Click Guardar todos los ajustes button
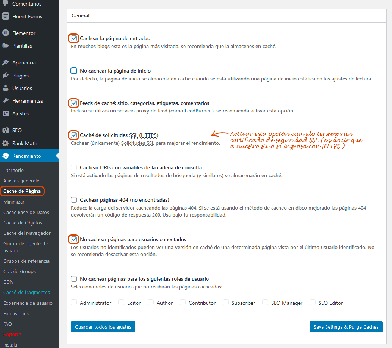This screenshot has width=392, height=348. (x=103, y=327)
